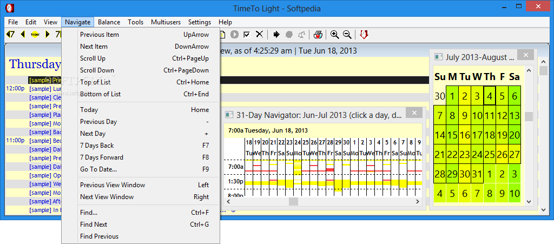
Task: Select Scroll Up menu entry
Action: click(141, 58)
